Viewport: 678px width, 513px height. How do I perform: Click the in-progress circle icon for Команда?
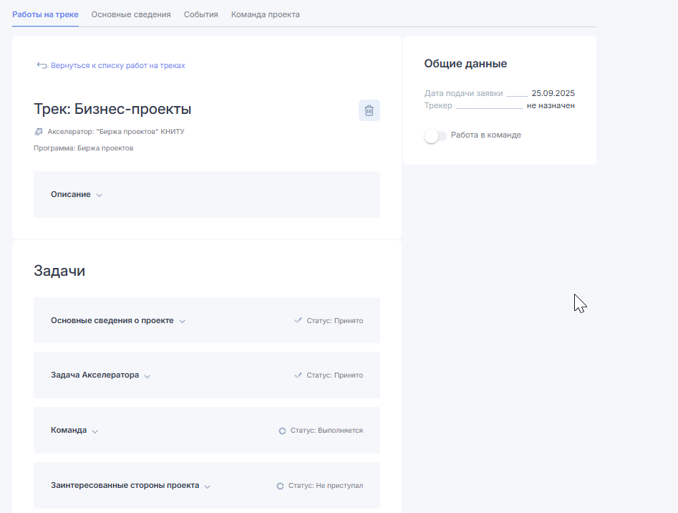(282, 431)
